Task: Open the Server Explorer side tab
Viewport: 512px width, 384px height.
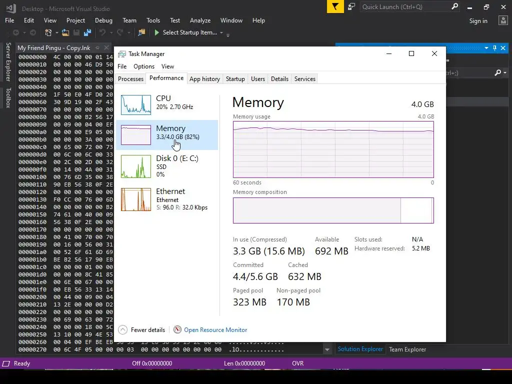Action: click(8, 61)
